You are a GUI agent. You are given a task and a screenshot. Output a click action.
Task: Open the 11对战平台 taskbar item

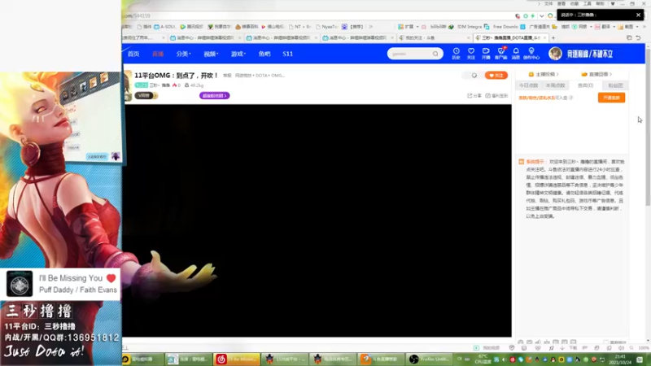284,359
